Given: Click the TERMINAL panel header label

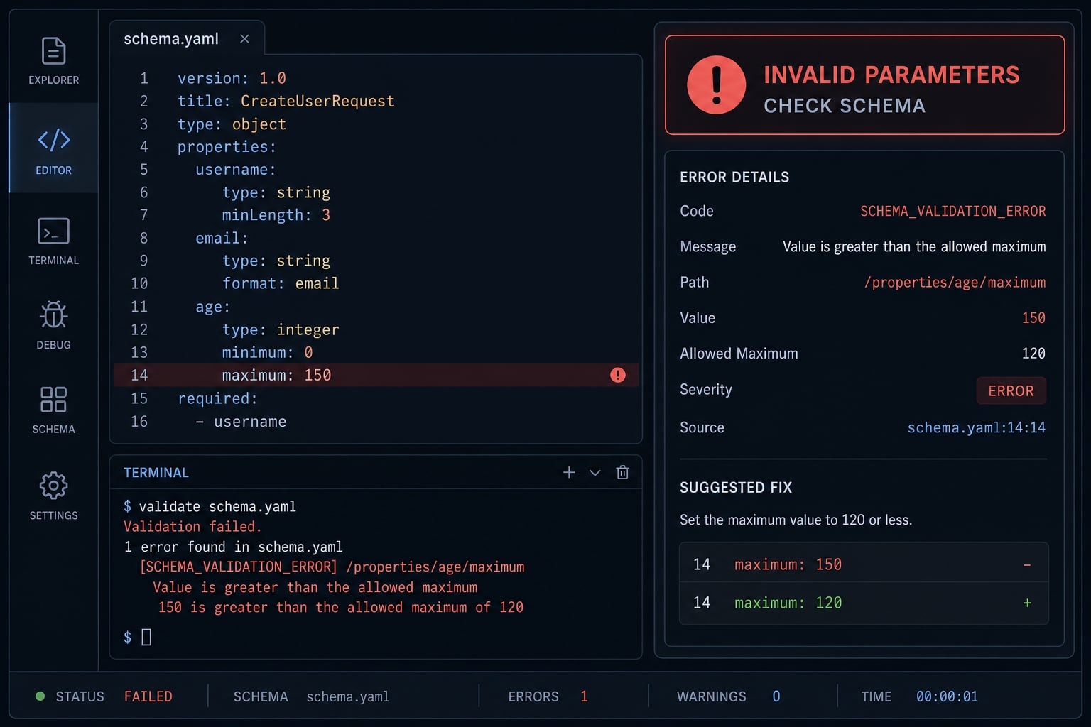Looking at the screenshot, I should [156, 473].
